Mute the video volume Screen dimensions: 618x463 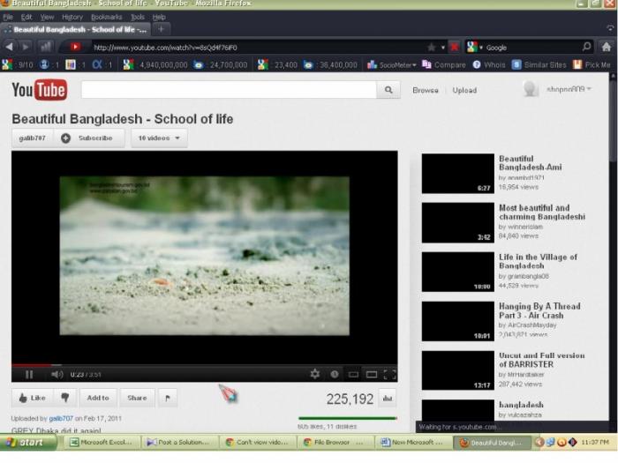[57, 374]
